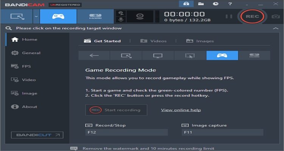Select game recording mode in top toolbar
The height and width of the screenshot is (151, 284).
pyautogui.click(x=58, y=17)
